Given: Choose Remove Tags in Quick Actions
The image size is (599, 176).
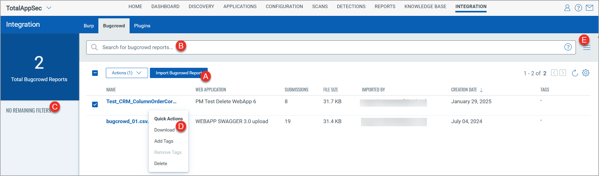Looking at the screenshot, I should click(x=168, y=152).
